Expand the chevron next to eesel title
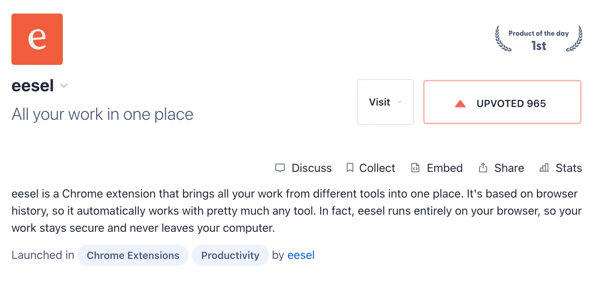The height and width of the screenshot is (281, 598). 64,86
